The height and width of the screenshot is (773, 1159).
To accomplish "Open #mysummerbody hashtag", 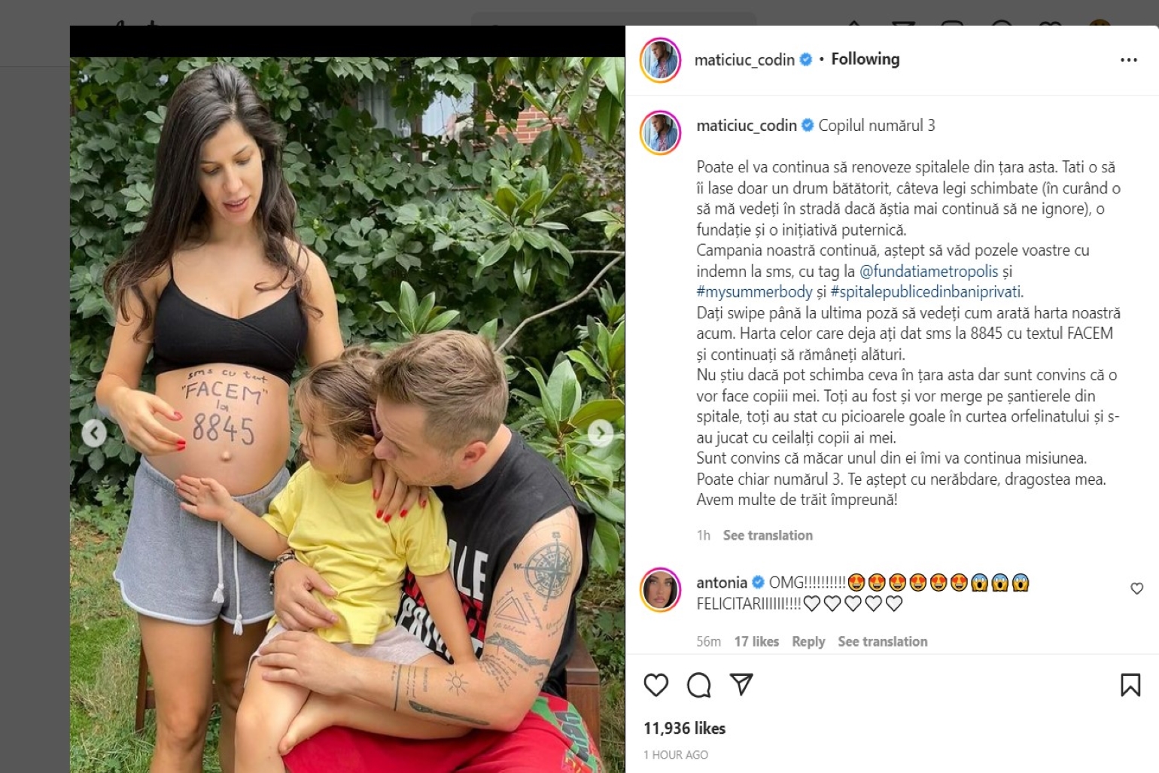I will [754, 292].
